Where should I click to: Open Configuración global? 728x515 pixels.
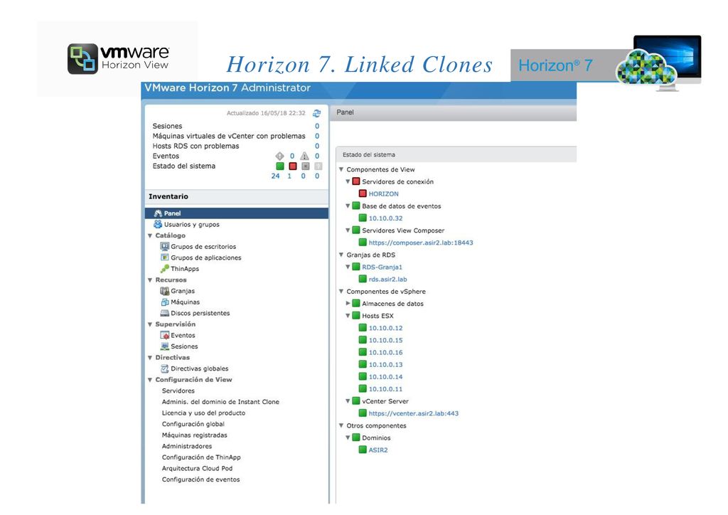pyautogui.click(x=193, y=424)
